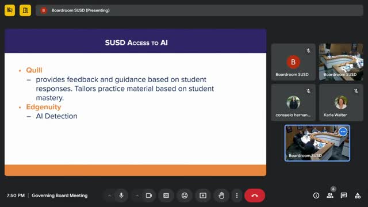Screen dimensions: 368x207
Task: Open audio settings arrow beside microphone
Action: pyautogui.click(x=109, y=195)
